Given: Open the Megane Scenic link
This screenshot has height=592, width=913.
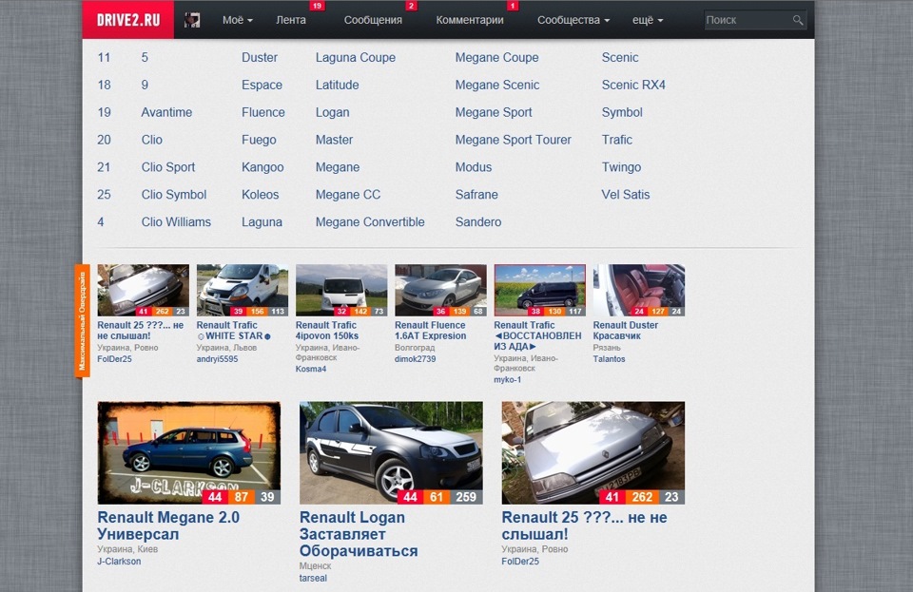Looking at the screenshot, I should 497,85.
